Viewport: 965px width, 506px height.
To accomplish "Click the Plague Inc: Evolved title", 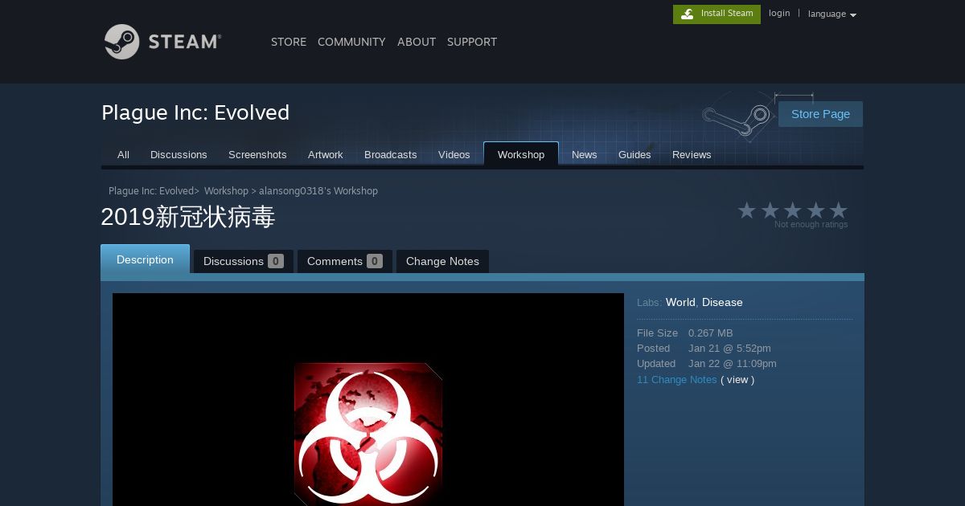I will click(x=195, y=112).
